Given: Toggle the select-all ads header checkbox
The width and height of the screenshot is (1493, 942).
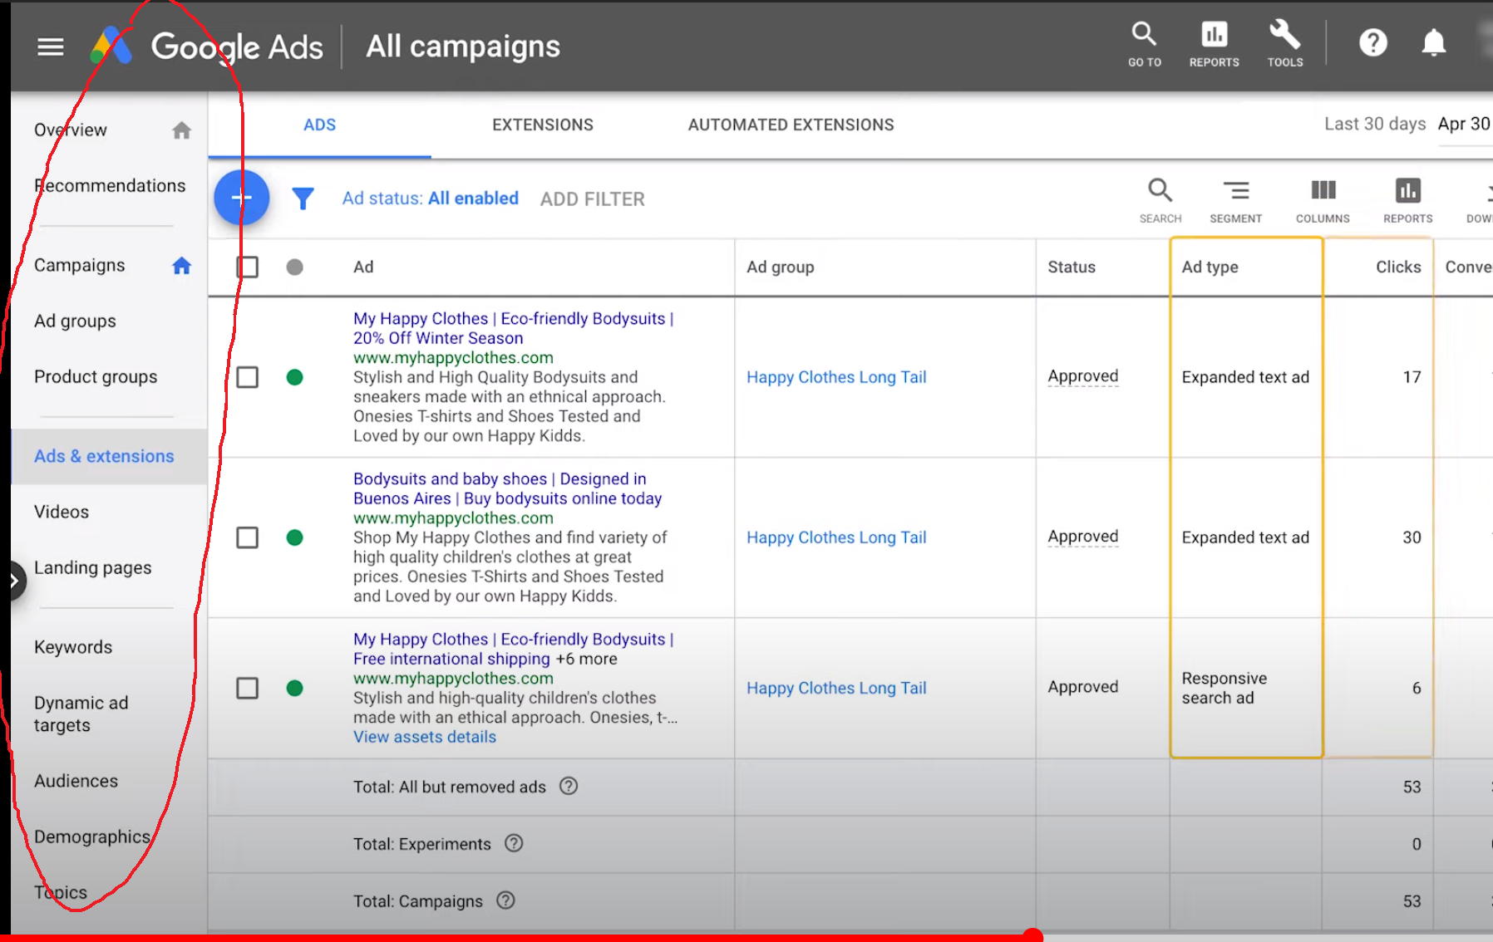Looking at the screenshot, I should [247, 267].
